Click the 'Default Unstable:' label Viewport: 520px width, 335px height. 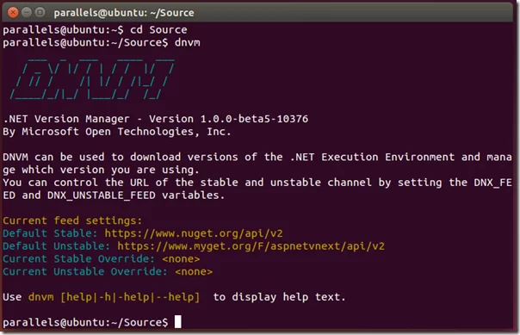click(x=56, y=246)
